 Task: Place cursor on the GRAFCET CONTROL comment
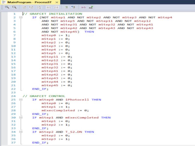44,96
